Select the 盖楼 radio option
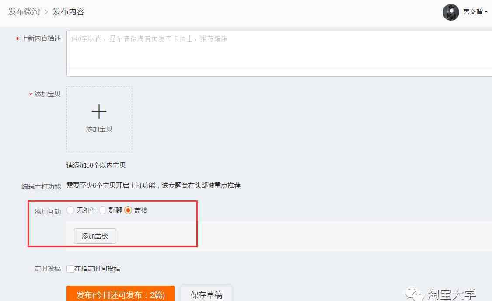 point(128,210)
